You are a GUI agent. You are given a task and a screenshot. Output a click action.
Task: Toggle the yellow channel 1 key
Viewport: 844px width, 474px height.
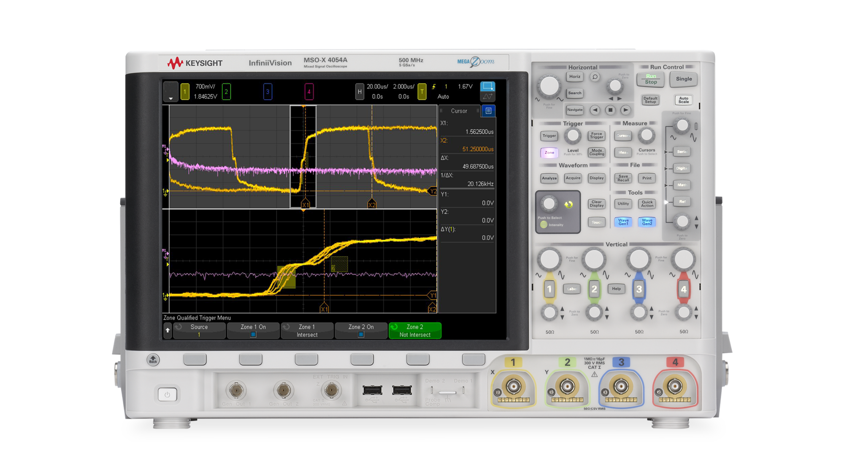click(x=549, y=289)
